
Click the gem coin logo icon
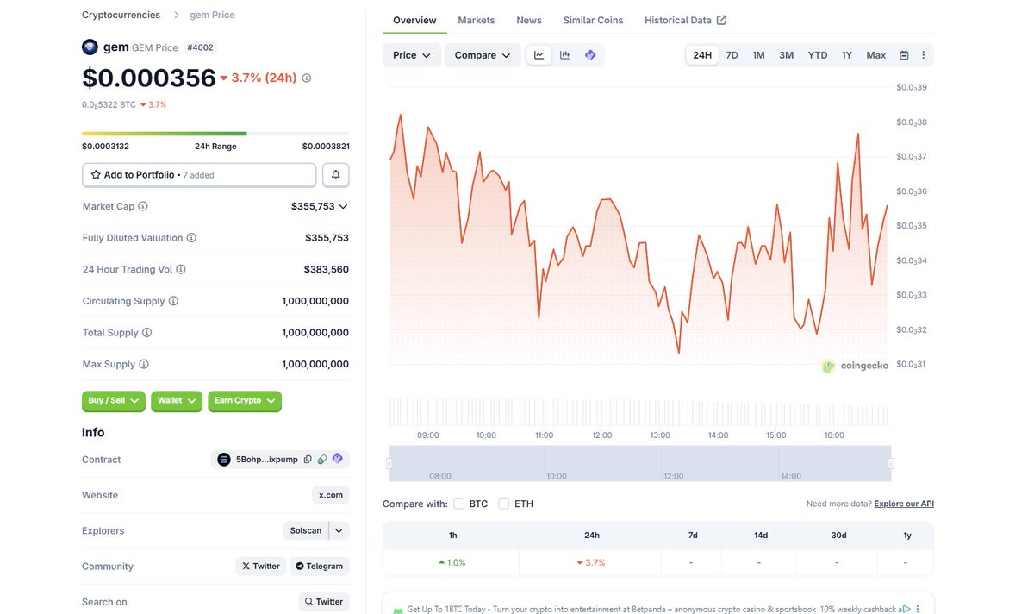coord(90,47)
